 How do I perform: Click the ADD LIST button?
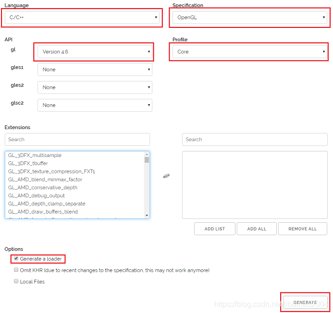215,229
